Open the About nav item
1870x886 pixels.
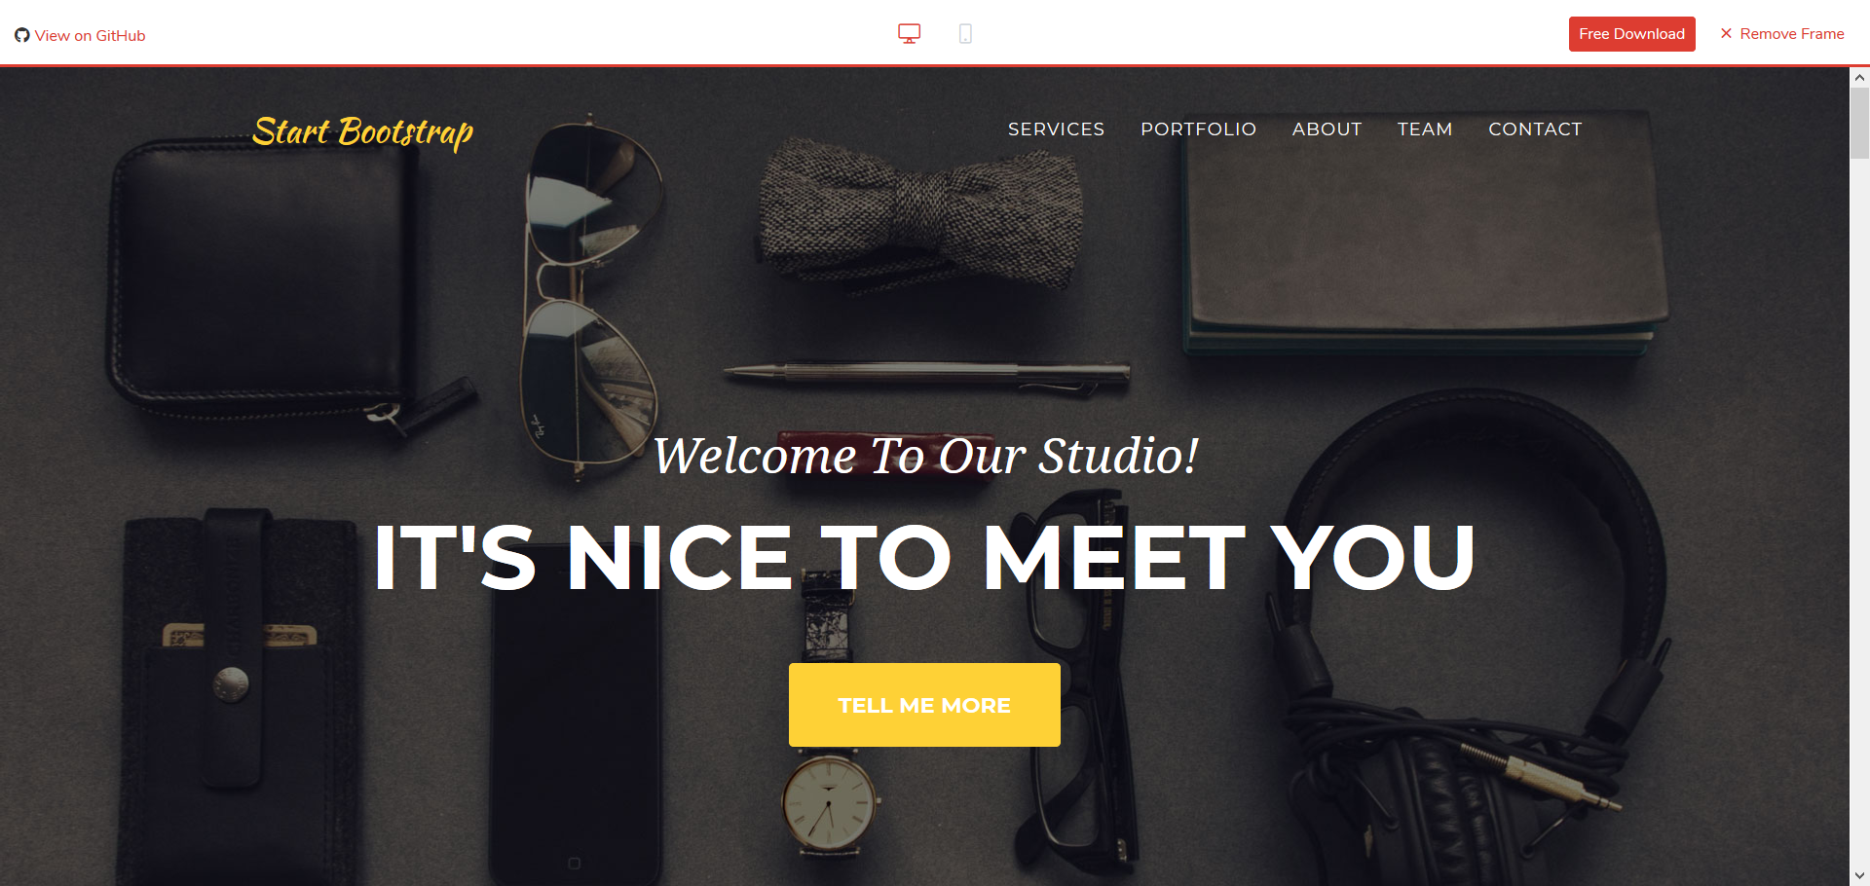point(1327,129)
